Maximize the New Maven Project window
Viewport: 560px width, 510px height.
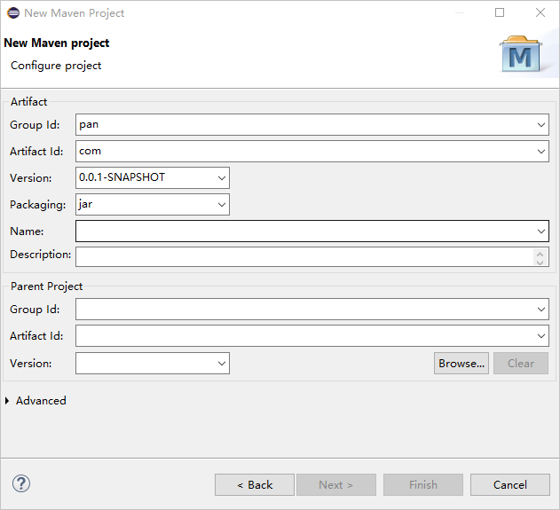[500, 12]
